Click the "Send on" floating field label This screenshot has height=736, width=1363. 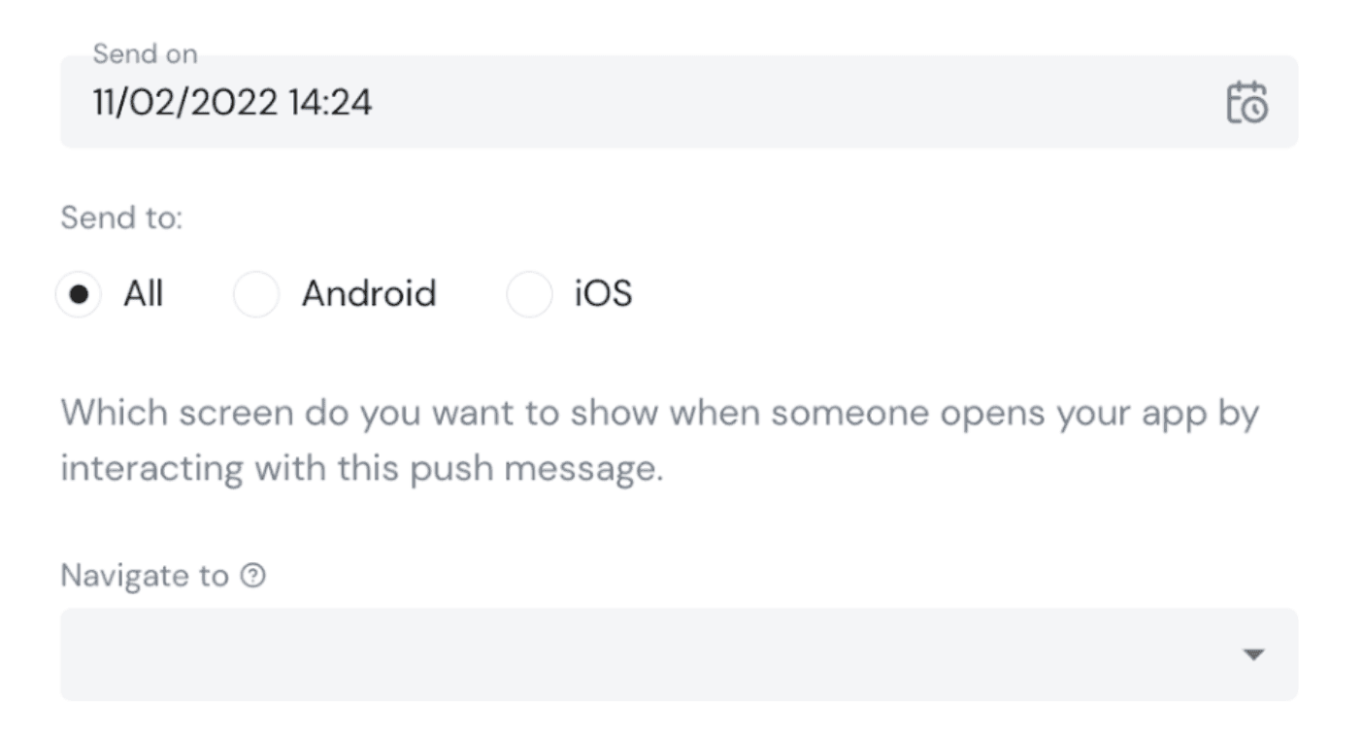pyautogui.click(x=145, y=54)
